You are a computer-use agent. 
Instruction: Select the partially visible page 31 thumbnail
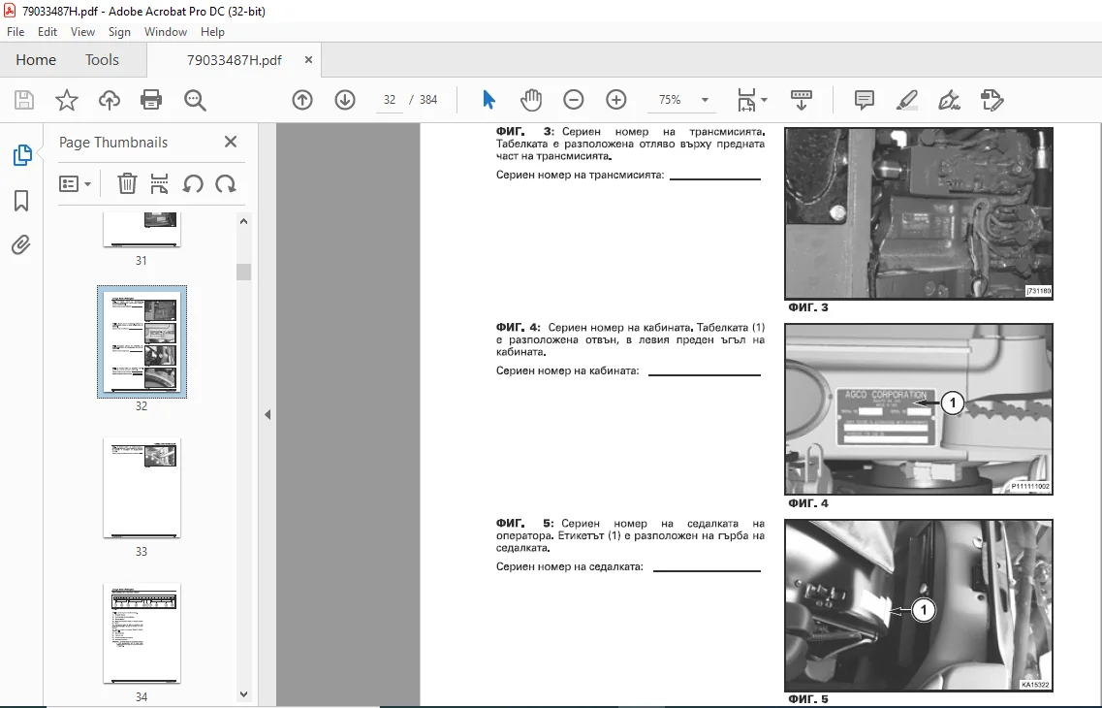(x=142, y=230)
